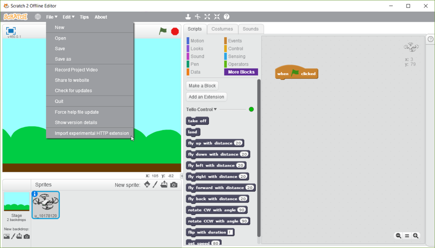Choose Open from the File menu
The height and width of the screenshot is (248, 435).
pyautogui.click(x=90, y=38)
